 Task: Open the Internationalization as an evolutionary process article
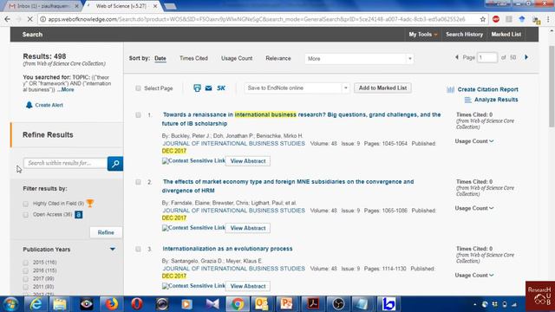[x=227, y=249]
